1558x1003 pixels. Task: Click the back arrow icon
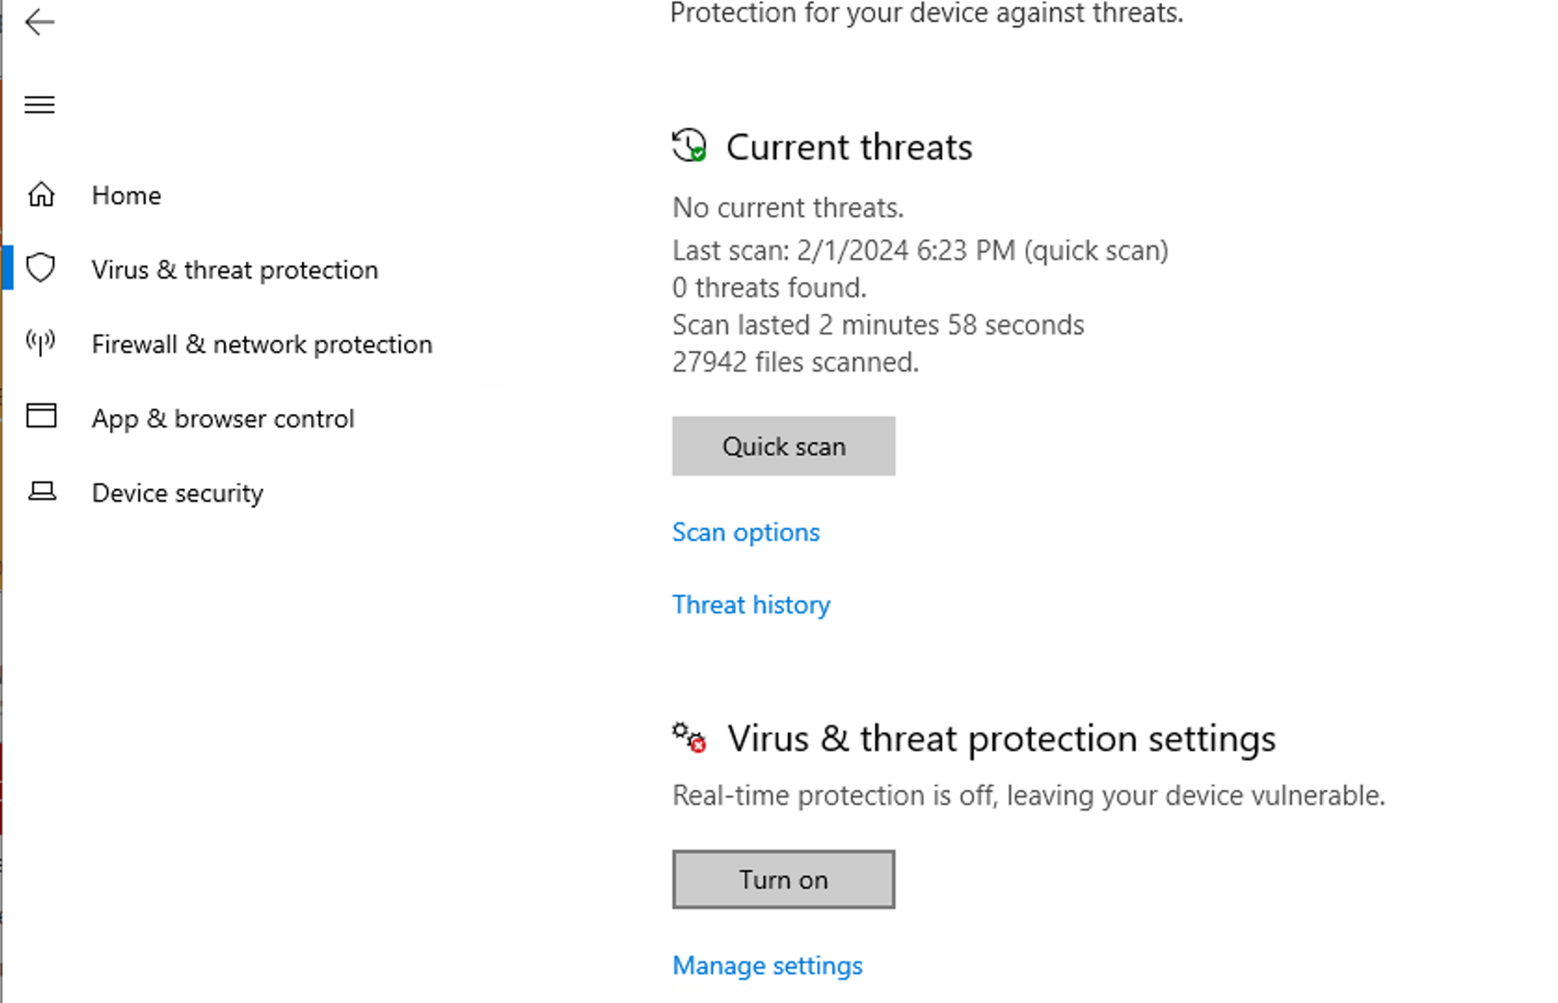click(x=39, y=22)
